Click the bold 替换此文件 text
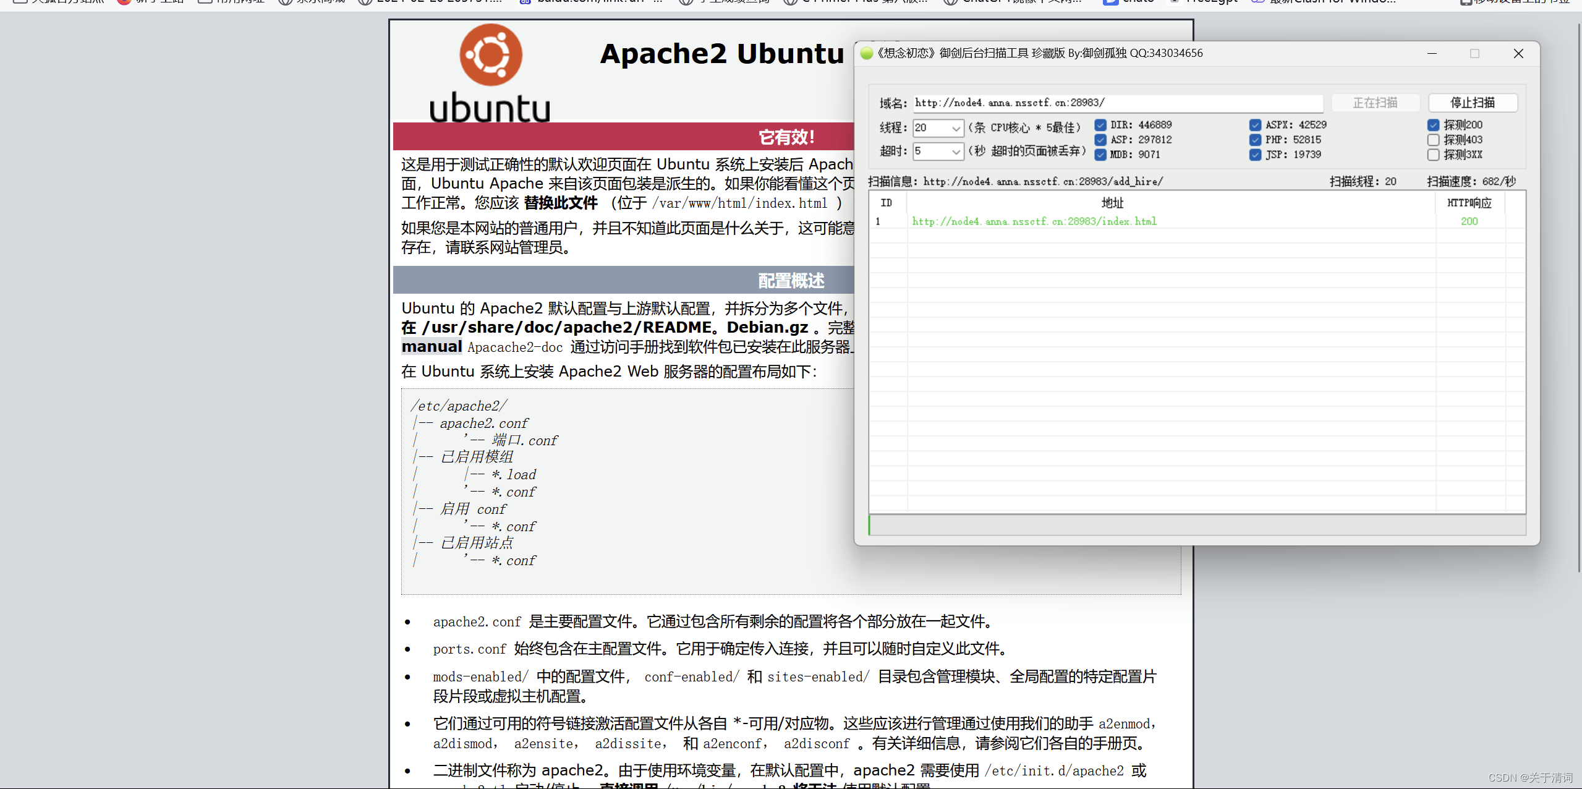This screenshot has width=1582, height=789. pos(560,203)
